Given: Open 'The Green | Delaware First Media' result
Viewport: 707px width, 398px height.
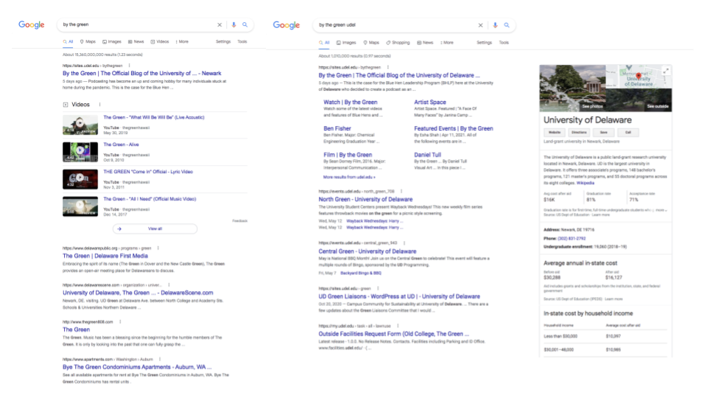Looking at the screenshot, I should point(105,256).
